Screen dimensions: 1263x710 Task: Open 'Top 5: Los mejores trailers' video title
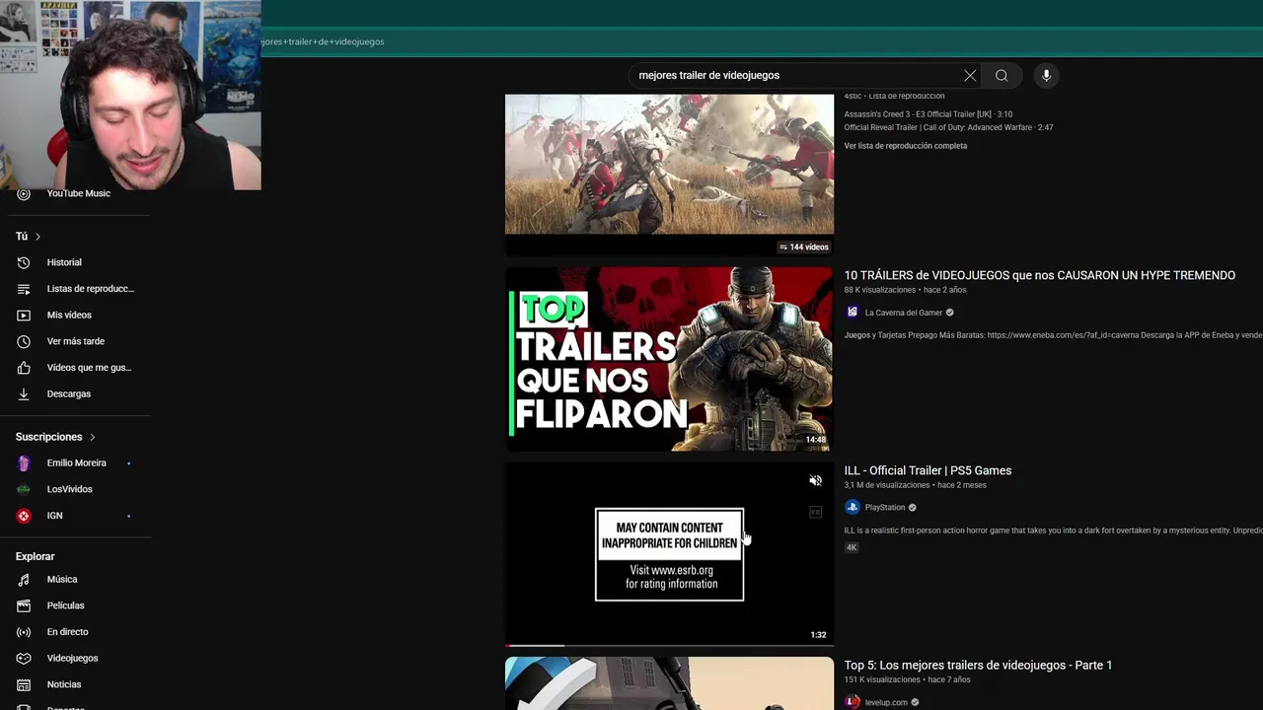(x=978, y=666)
